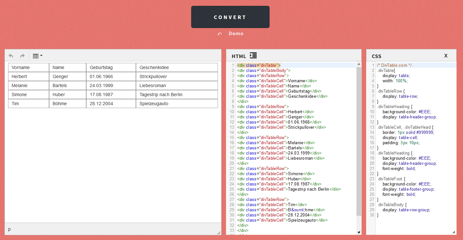Click the reset arrow icon beside Demo
Image resolution: width=463 pixels, height=240 pixels.
(220, 34)
